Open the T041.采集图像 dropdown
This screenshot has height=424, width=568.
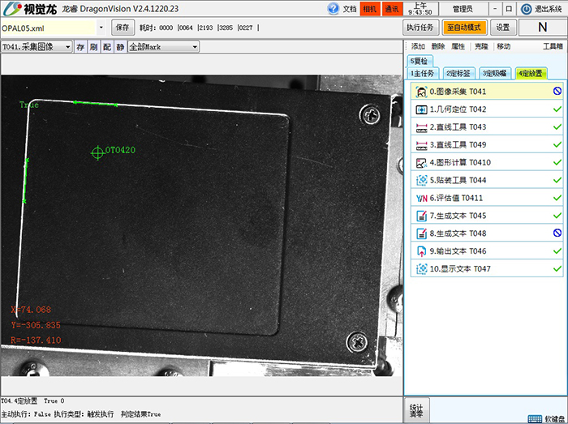(x=69, y=47)
